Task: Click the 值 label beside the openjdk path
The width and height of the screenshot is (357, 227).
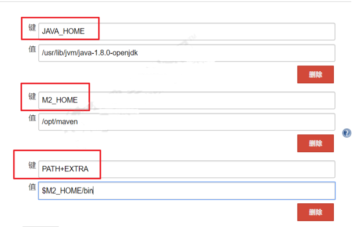Action: pos(32,49)
